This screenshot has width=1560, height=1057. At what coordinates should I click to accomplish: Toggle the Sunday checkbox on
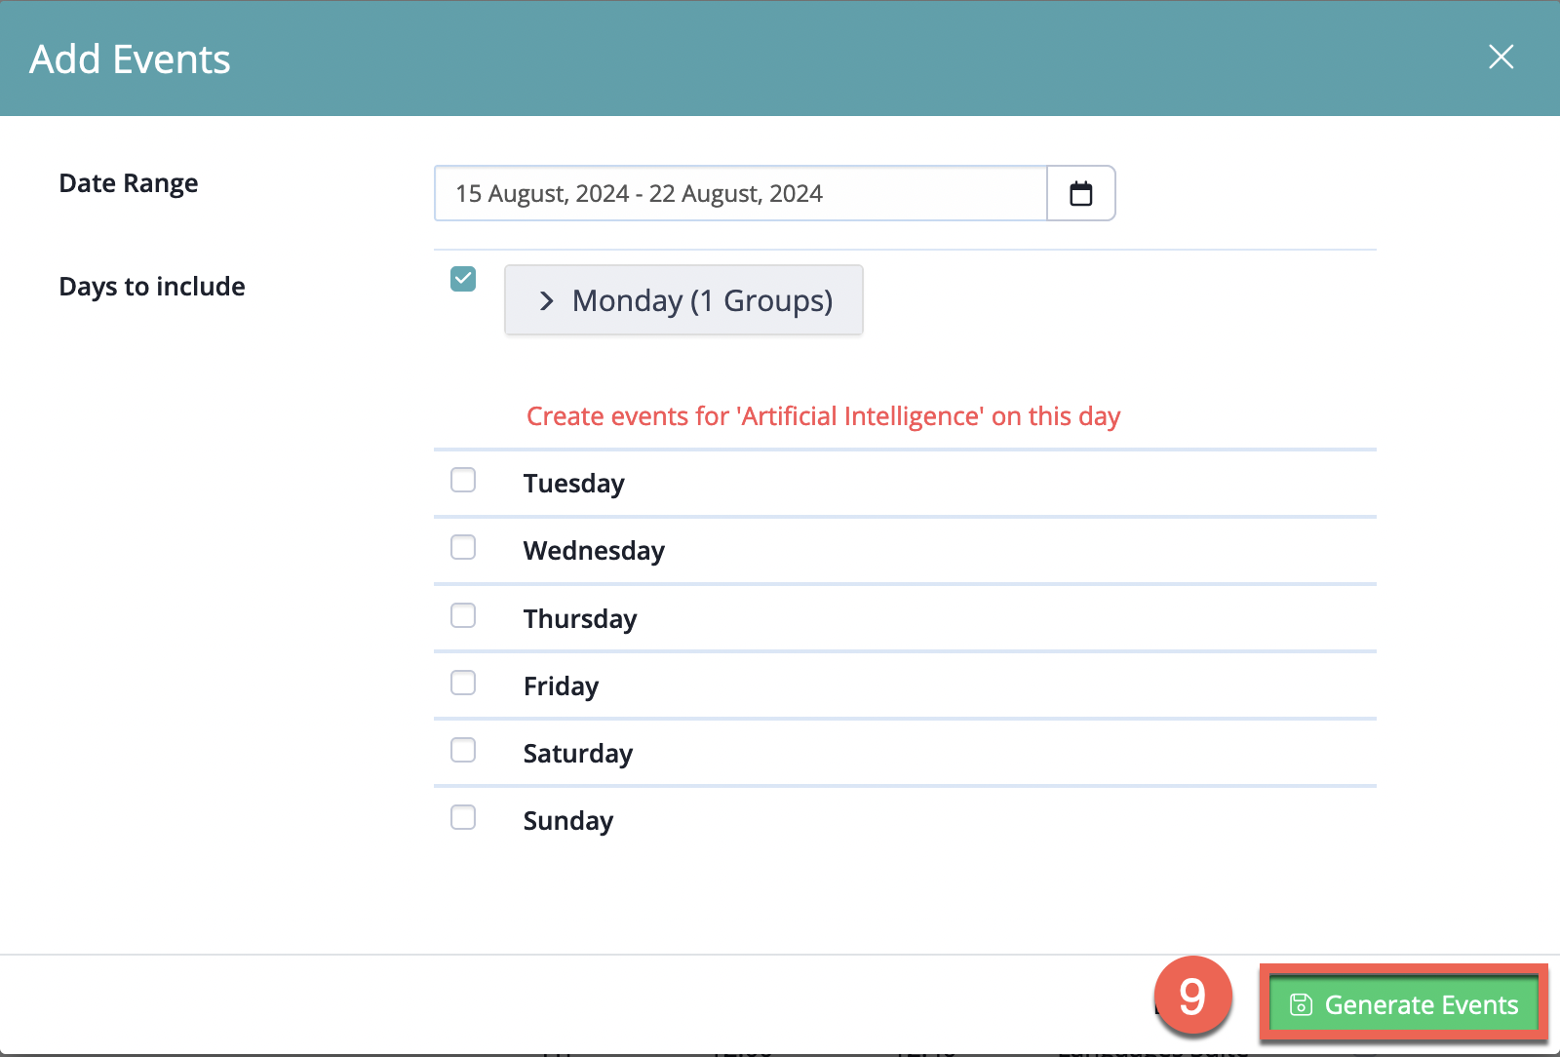tap(463, 818)
